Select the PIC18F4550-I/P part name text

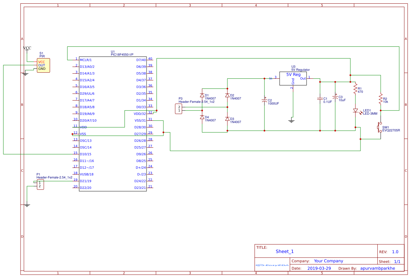(122, 54)
